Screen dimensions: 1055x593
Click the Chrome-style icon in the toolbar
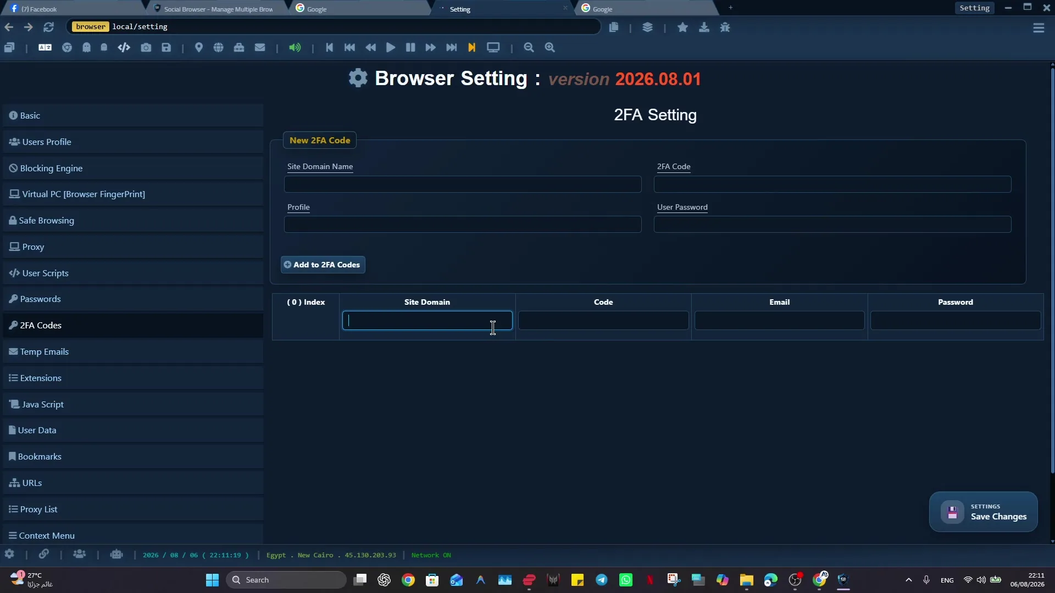pos(67,48)
